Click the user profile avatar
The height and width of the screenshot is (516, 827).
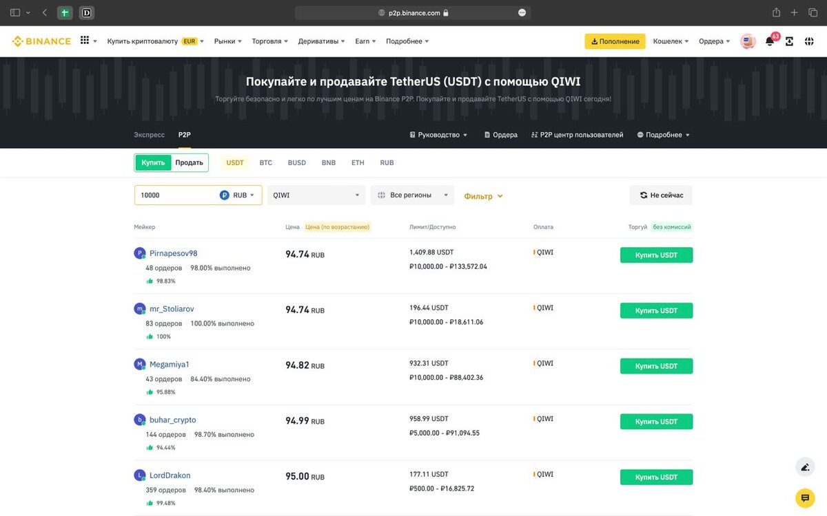coord(748,41)
